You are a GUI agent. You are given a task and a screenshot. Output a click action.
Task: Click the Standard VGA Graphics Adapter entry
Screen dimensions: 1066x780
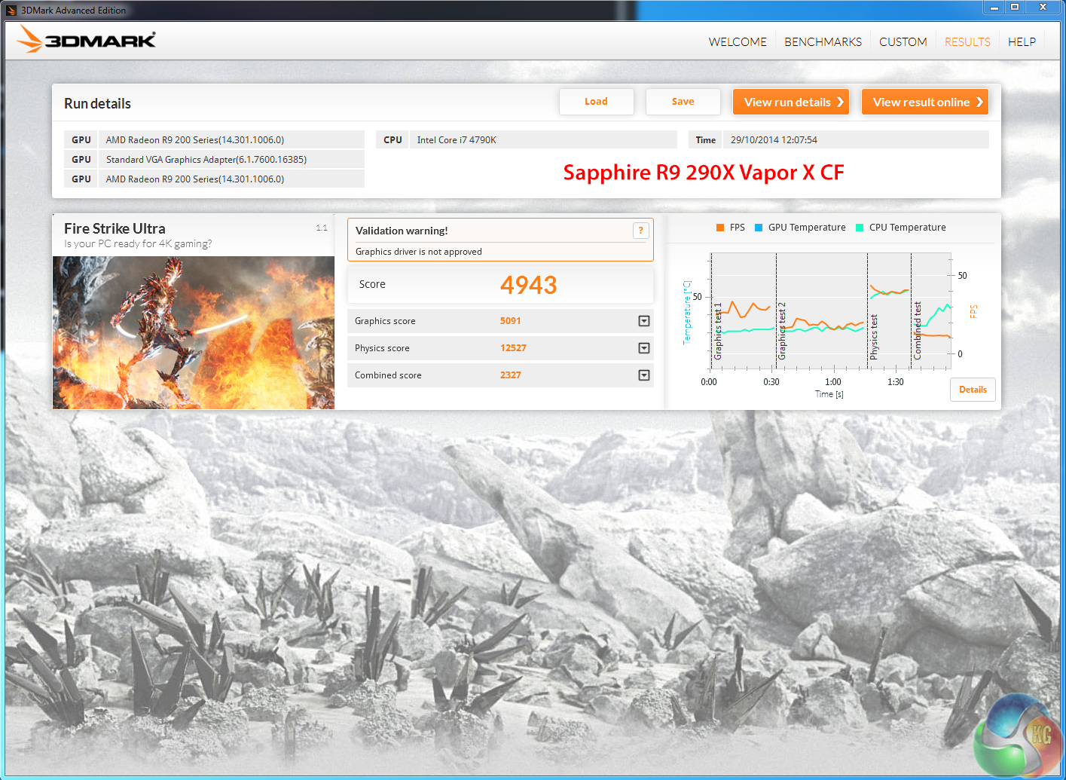pos(206,160)
